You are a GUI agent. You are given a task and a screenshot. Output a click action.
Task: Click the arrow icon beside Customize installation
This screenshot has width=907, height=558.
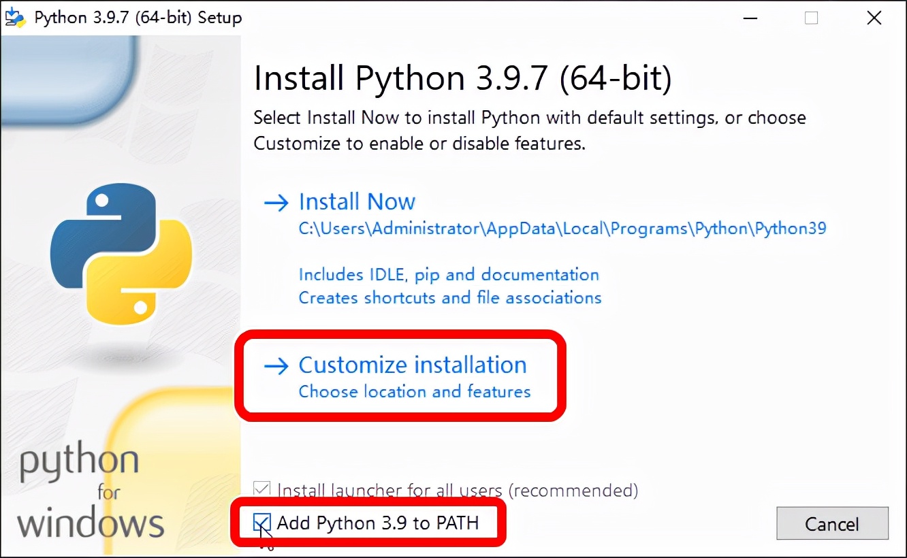(276, 366)
